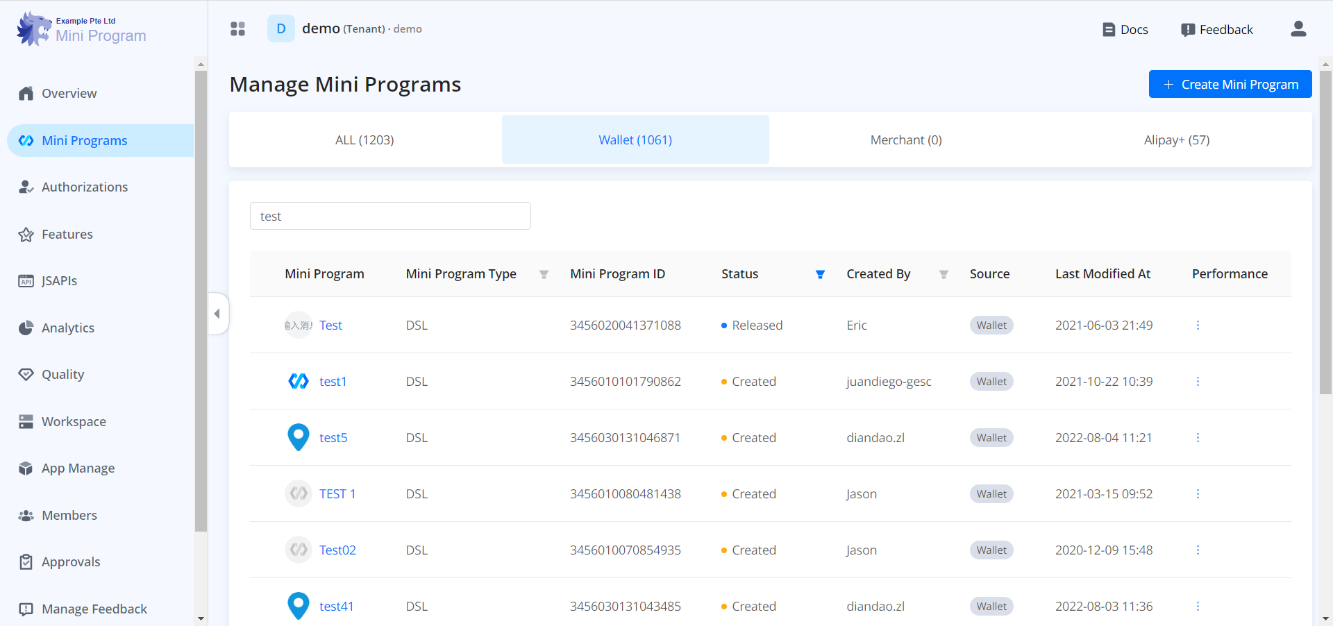Open three-dot menu for test1 row
This screenshot has width=1333, height=626.
coord(1198,382)
